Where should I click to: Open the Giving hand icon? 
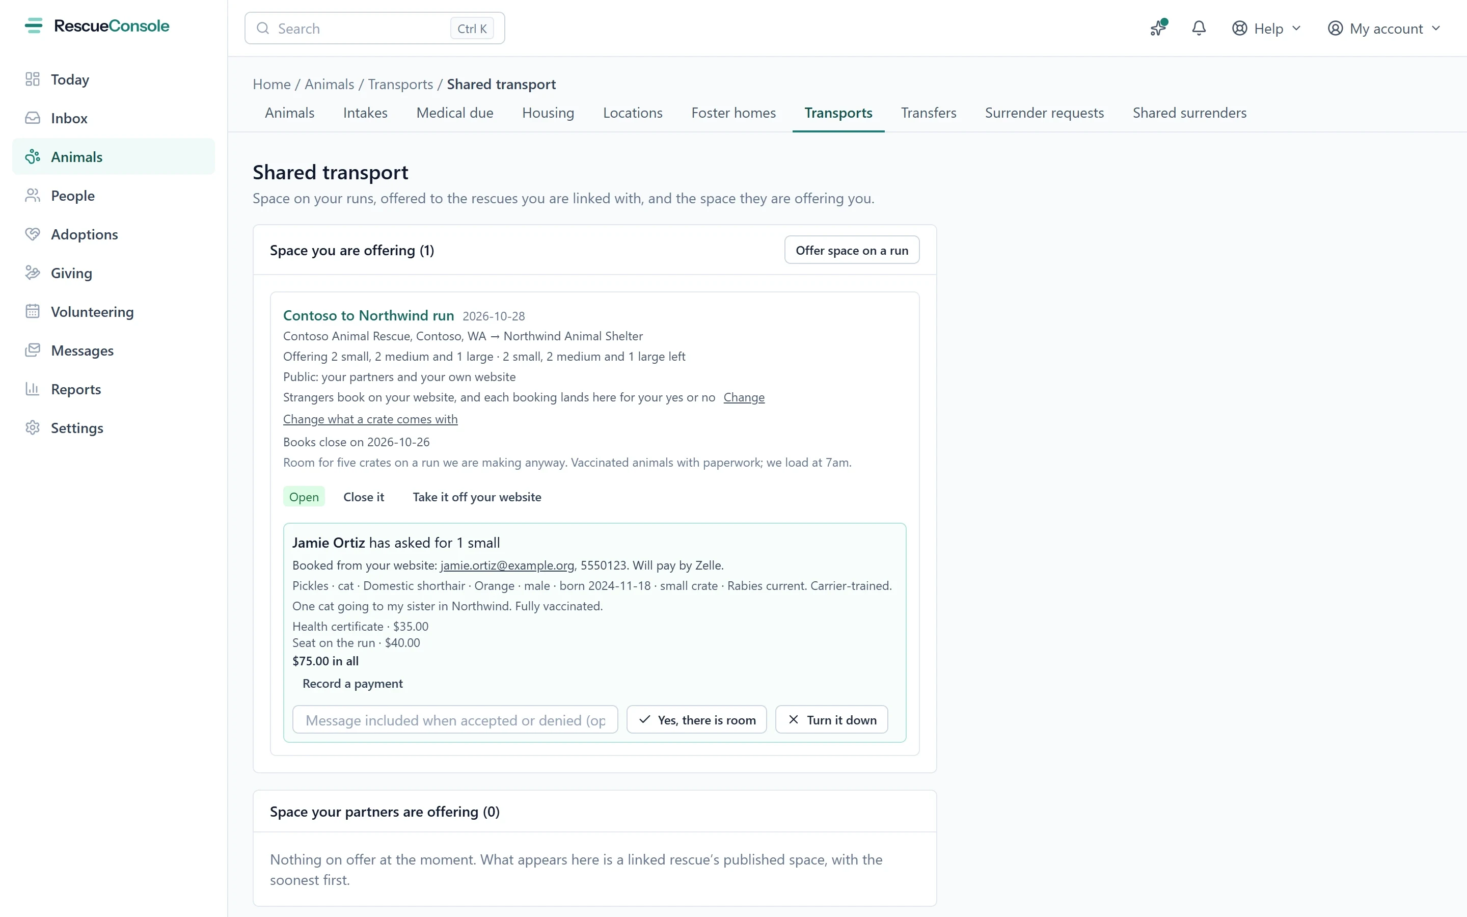coord(33,274)
